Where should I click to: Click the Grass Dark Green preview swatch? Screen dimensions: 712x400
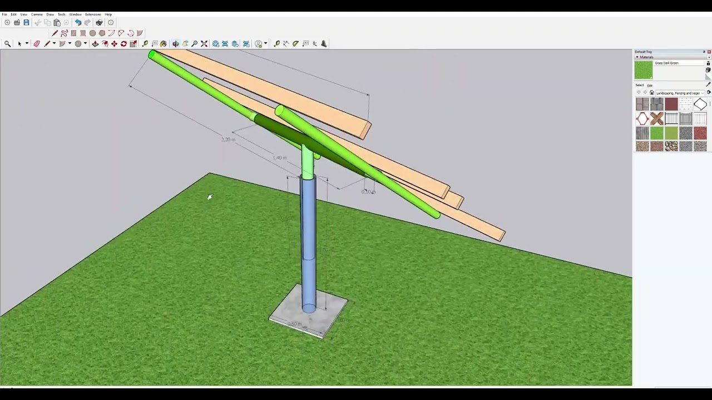click(x=644, y=70)
